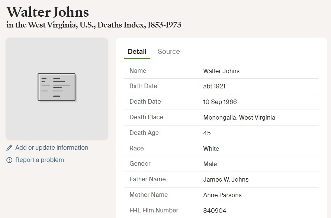This screenshot has height=218, width=331.
Task: Click the record document placeholder icon
Action: coord(57,87)
